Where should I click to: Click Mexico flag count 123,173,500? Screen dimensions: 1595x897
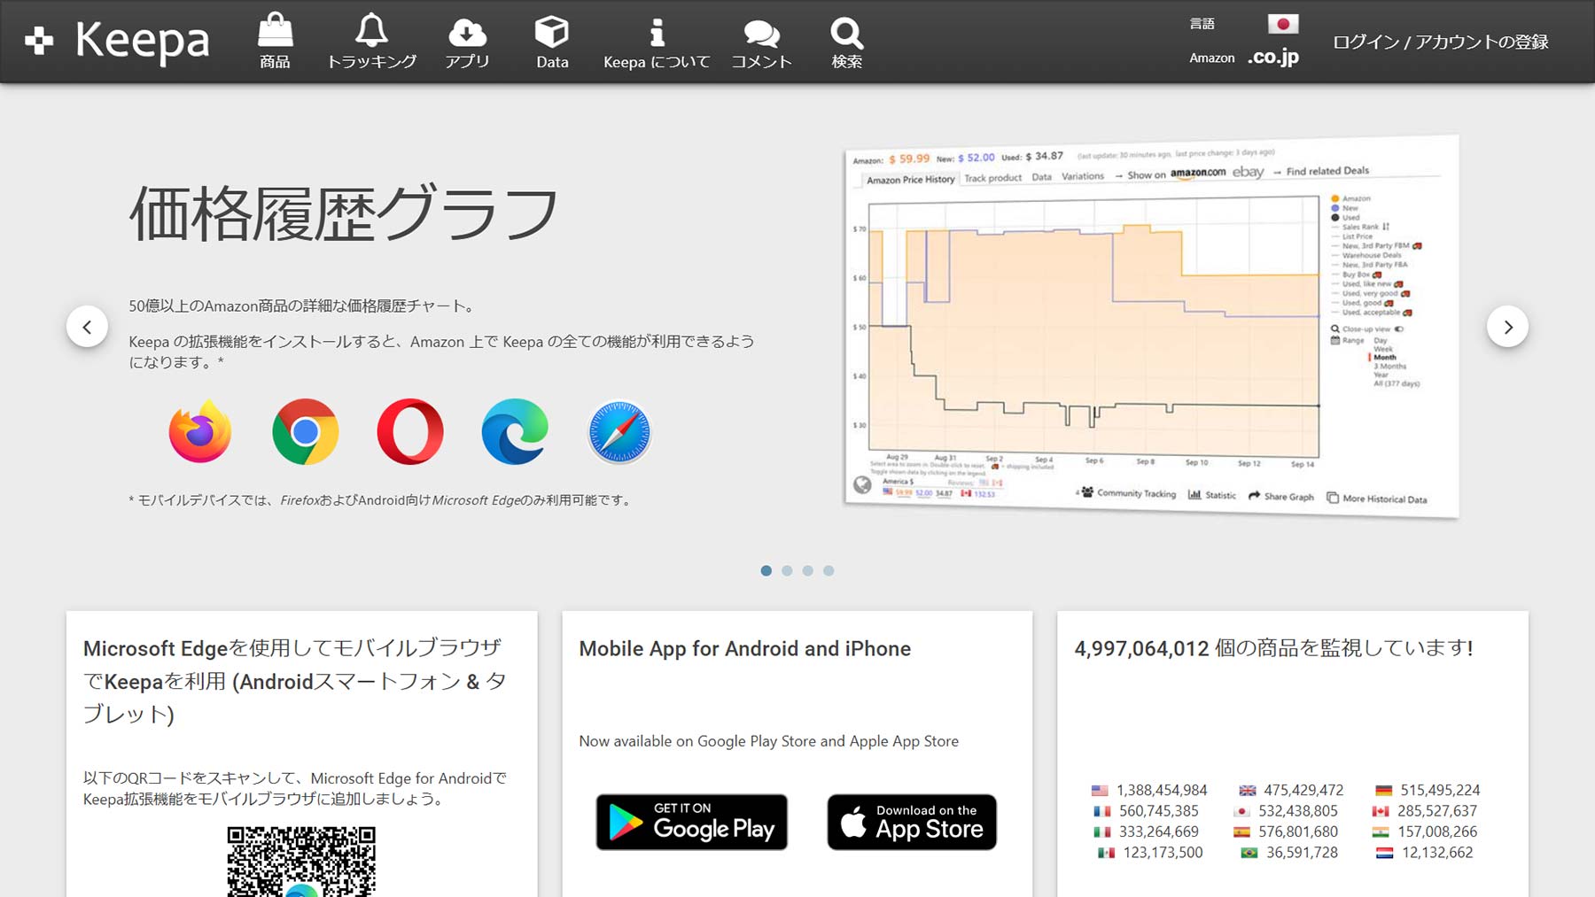[1150, 852]
